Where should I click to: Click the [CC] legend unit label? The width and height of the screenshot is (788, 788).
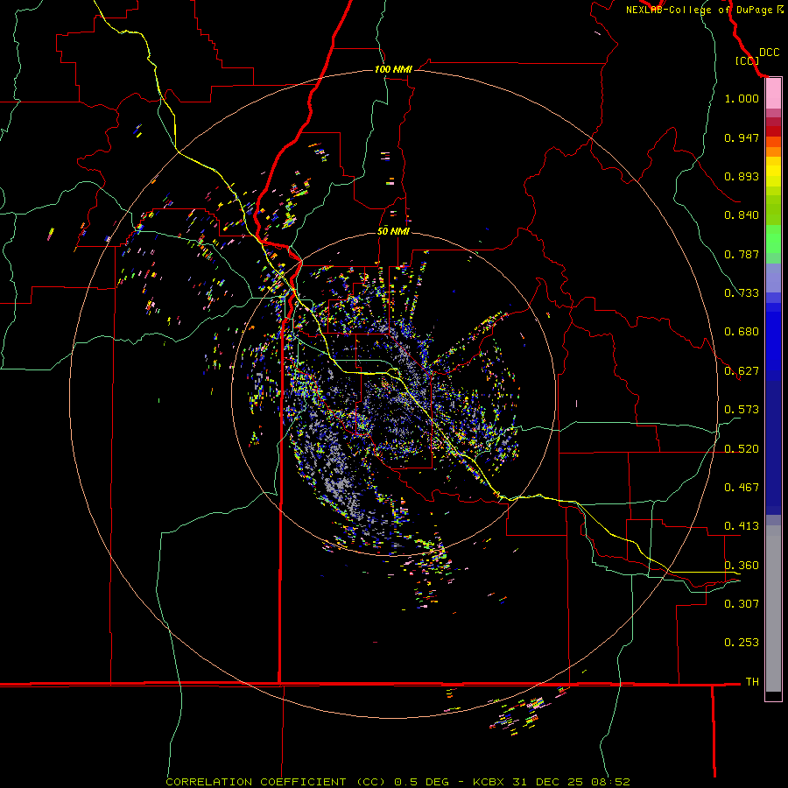point(748,60)
